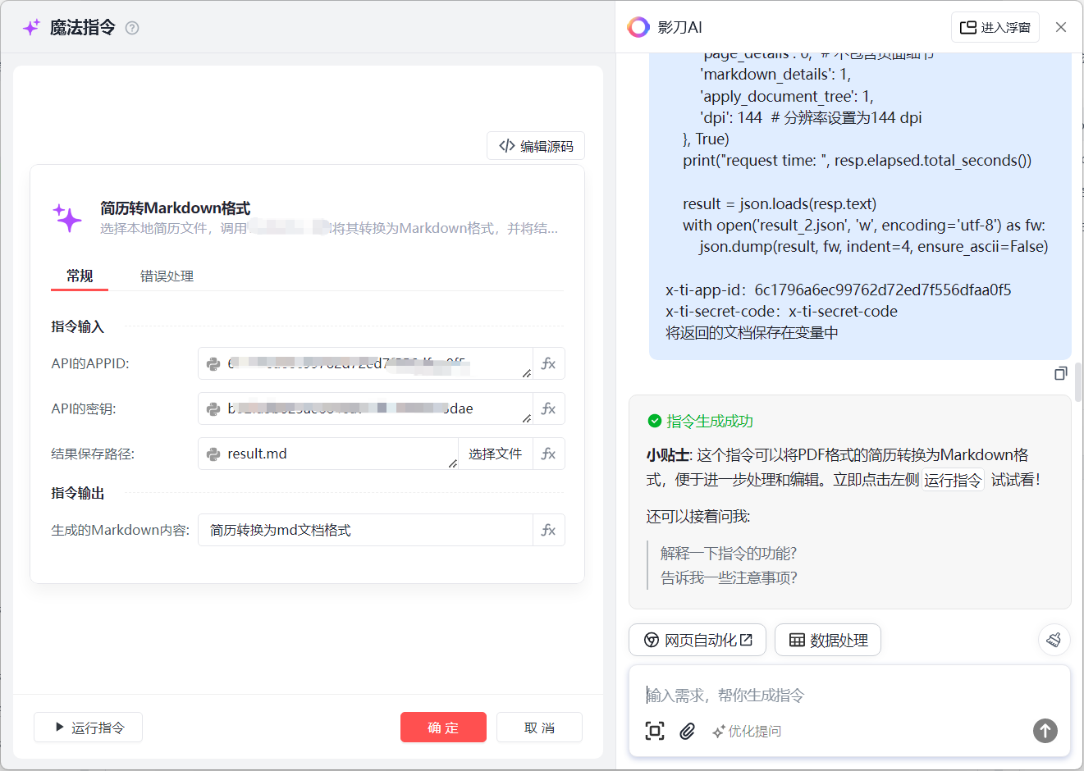Click the screenshot capture icon in chat
The width and height of the screenshot is (1084, 771).
655,731
